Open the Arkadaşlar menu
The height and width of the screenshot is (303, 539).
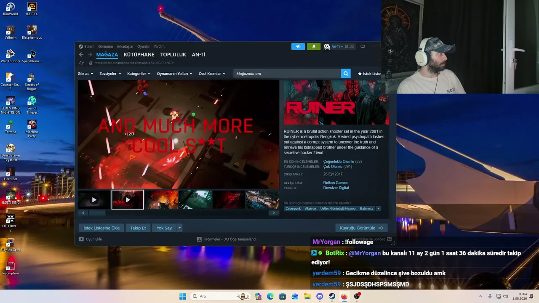125,46
